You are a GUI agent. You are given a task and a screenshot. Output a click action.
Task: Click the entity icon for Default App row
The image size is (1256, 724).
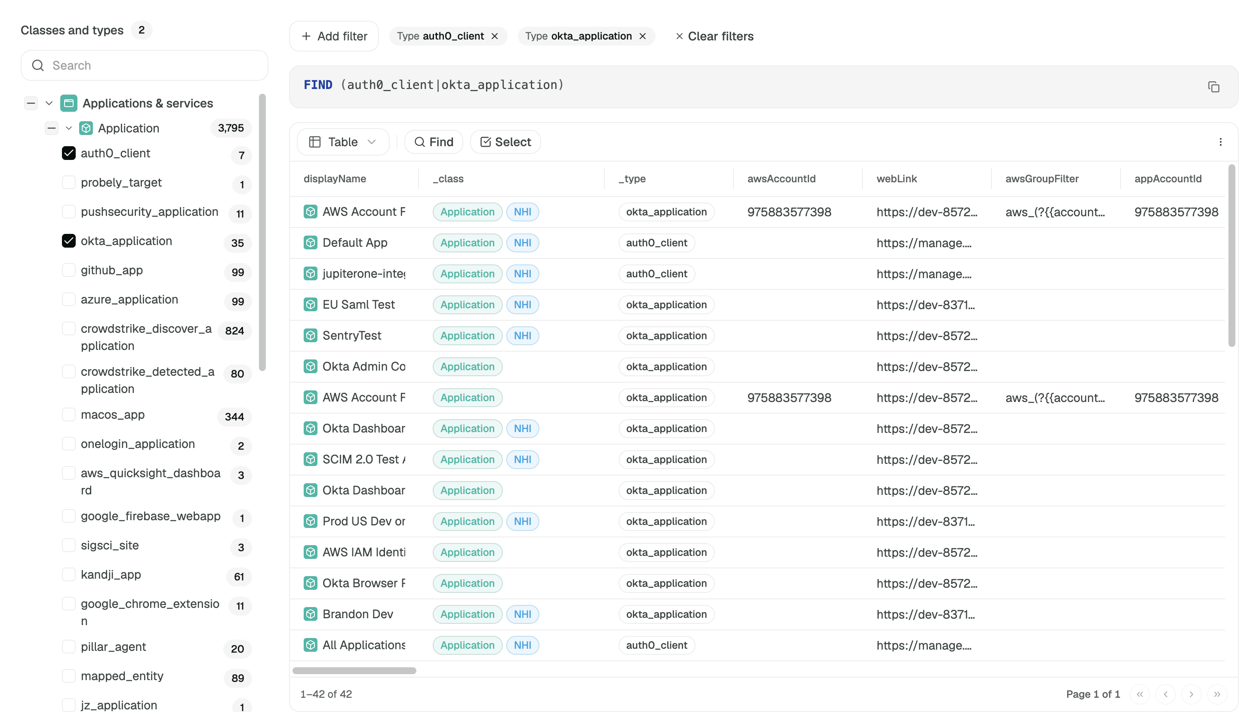(311, 242)
